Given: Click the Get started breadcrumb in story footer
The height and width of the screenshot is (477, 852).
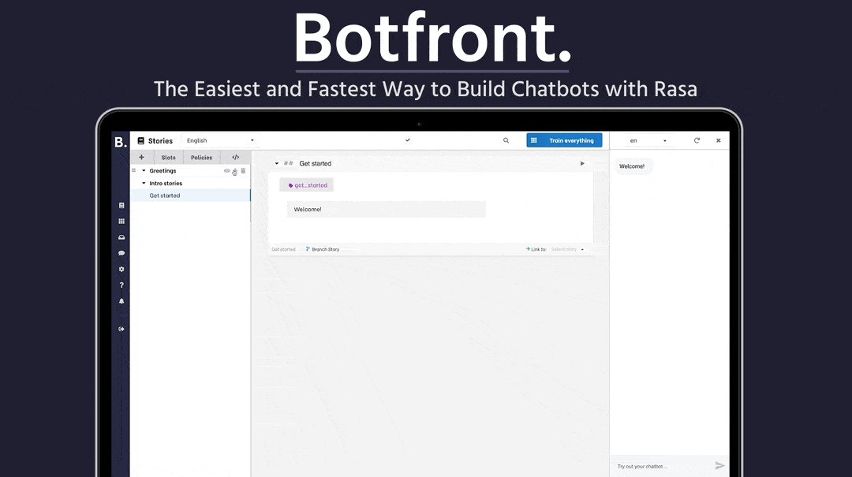Looking at the screenshot, I should [284, 249].
